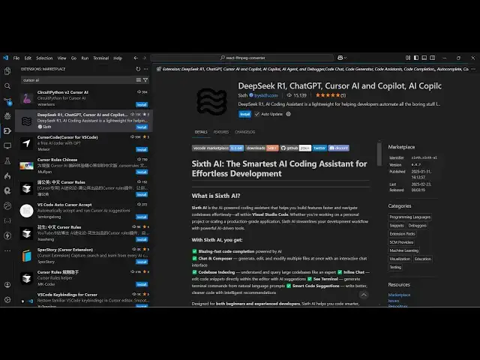480x360 pixels.
Task: Select the VSCode Keybindings for Cursor row
Action: coord(84,299)
